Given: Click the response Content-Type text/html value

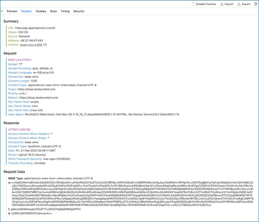Looking at the screenshot, I should (44, 146).
